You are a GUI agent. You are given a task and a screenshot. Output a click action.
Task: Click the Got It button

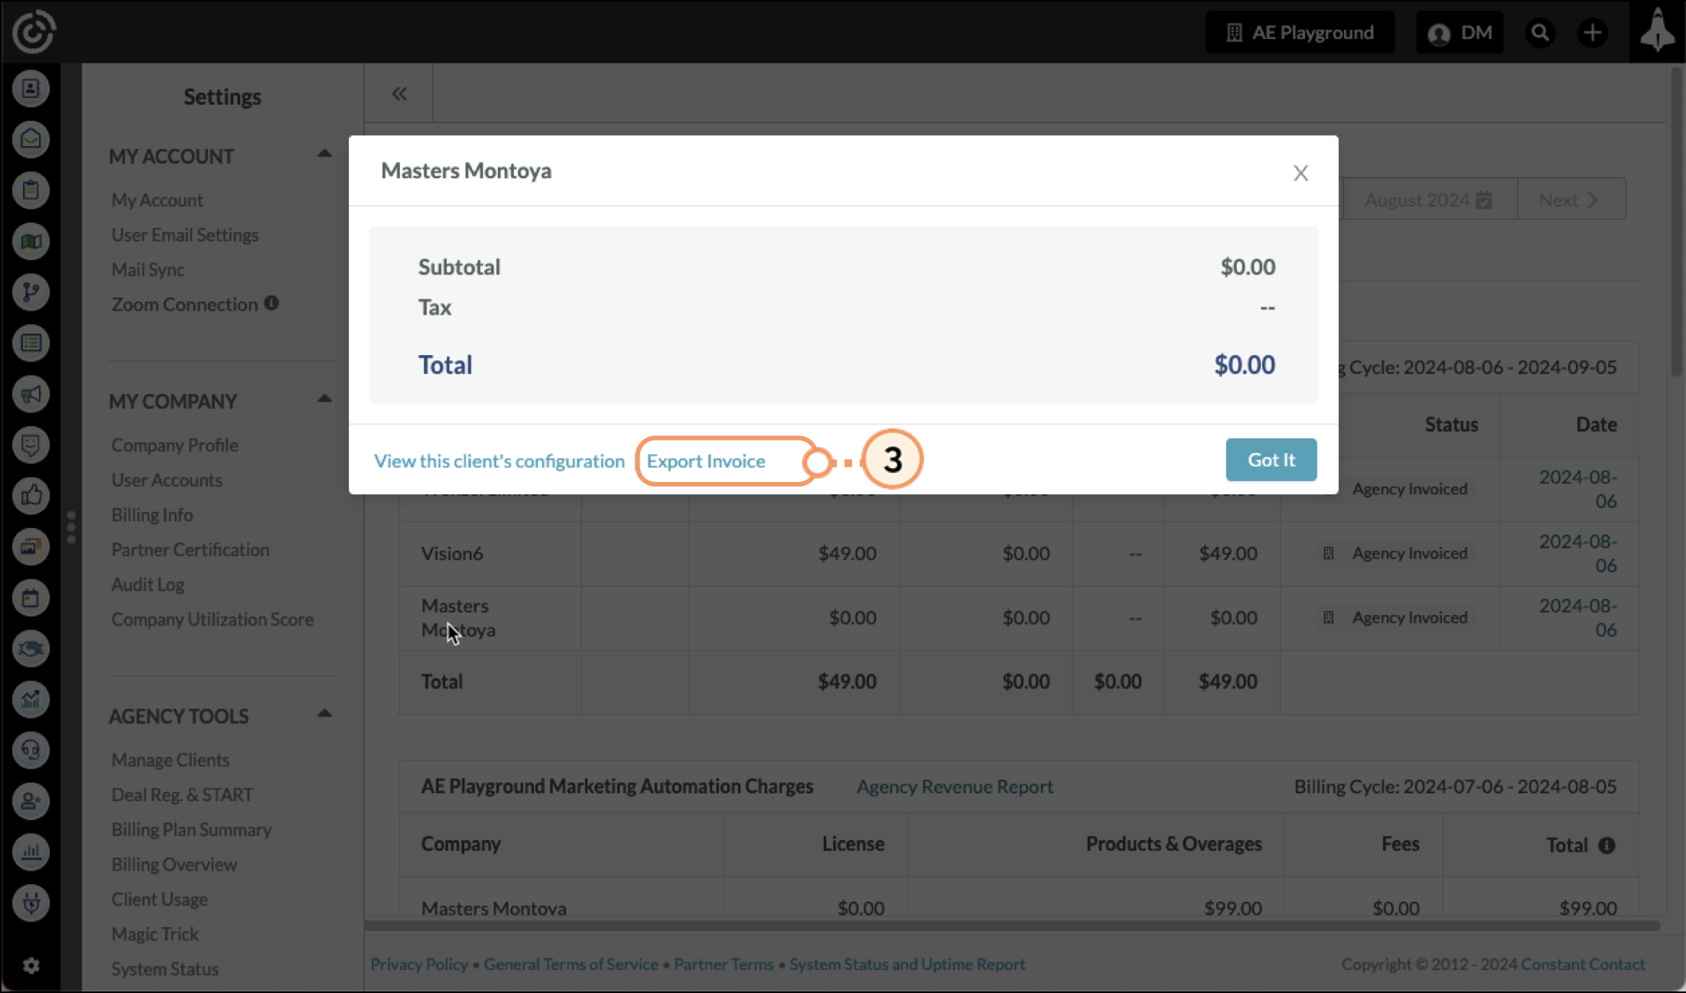coord(1271,460)
